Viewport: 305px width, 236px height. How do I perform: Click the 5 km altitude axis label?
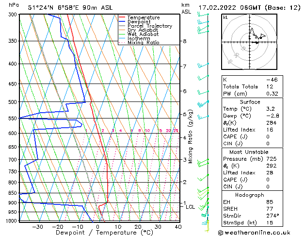pyautogui.click(x=185, y=114)
